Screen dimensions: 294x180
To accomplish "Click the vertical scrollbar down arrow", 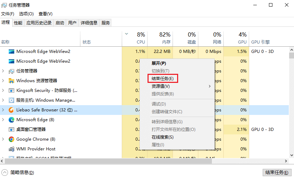I will tap(292, 155).
